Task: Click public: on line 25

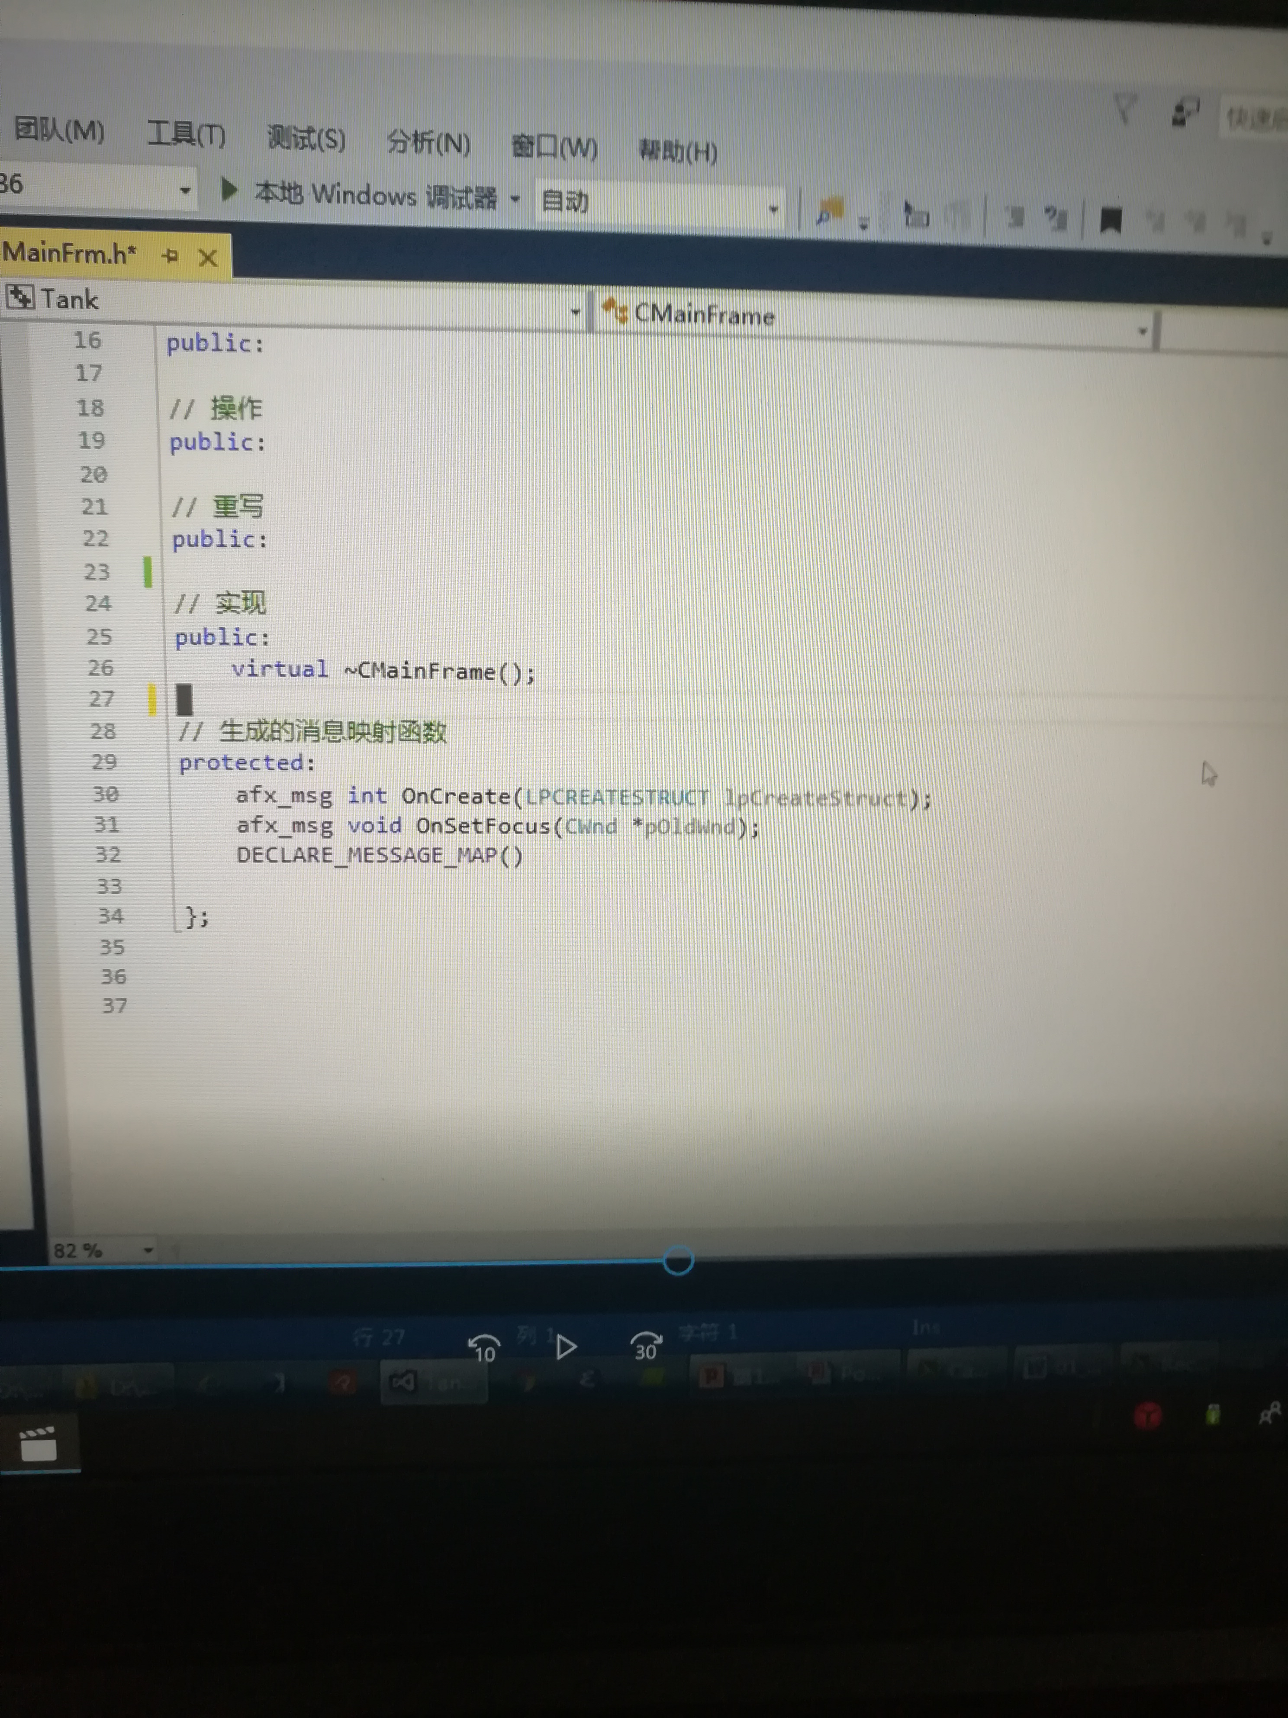Action: click(x=222, y=638)
